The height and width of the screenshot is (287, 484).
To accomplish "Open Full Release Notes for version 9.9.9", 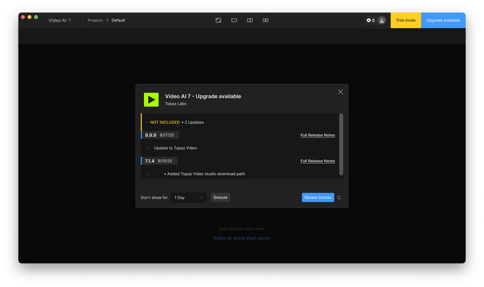I will coord(318,135).
